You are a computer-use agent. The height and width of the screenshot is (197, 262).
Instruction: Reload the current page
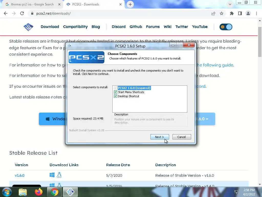22,13
